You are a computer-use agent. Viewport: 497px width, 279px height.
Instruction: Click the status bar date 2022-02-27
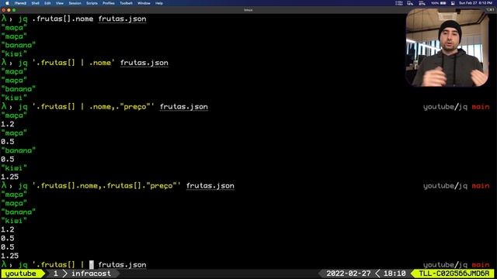349,274
